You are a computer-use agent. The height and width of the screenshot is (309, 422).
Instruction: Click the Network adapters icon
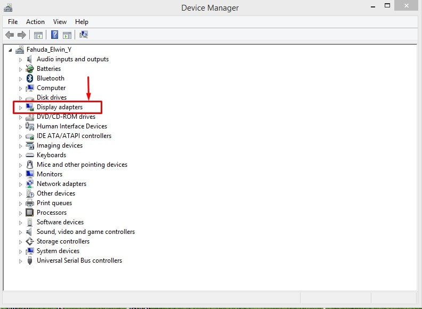(x=30, y=184)
